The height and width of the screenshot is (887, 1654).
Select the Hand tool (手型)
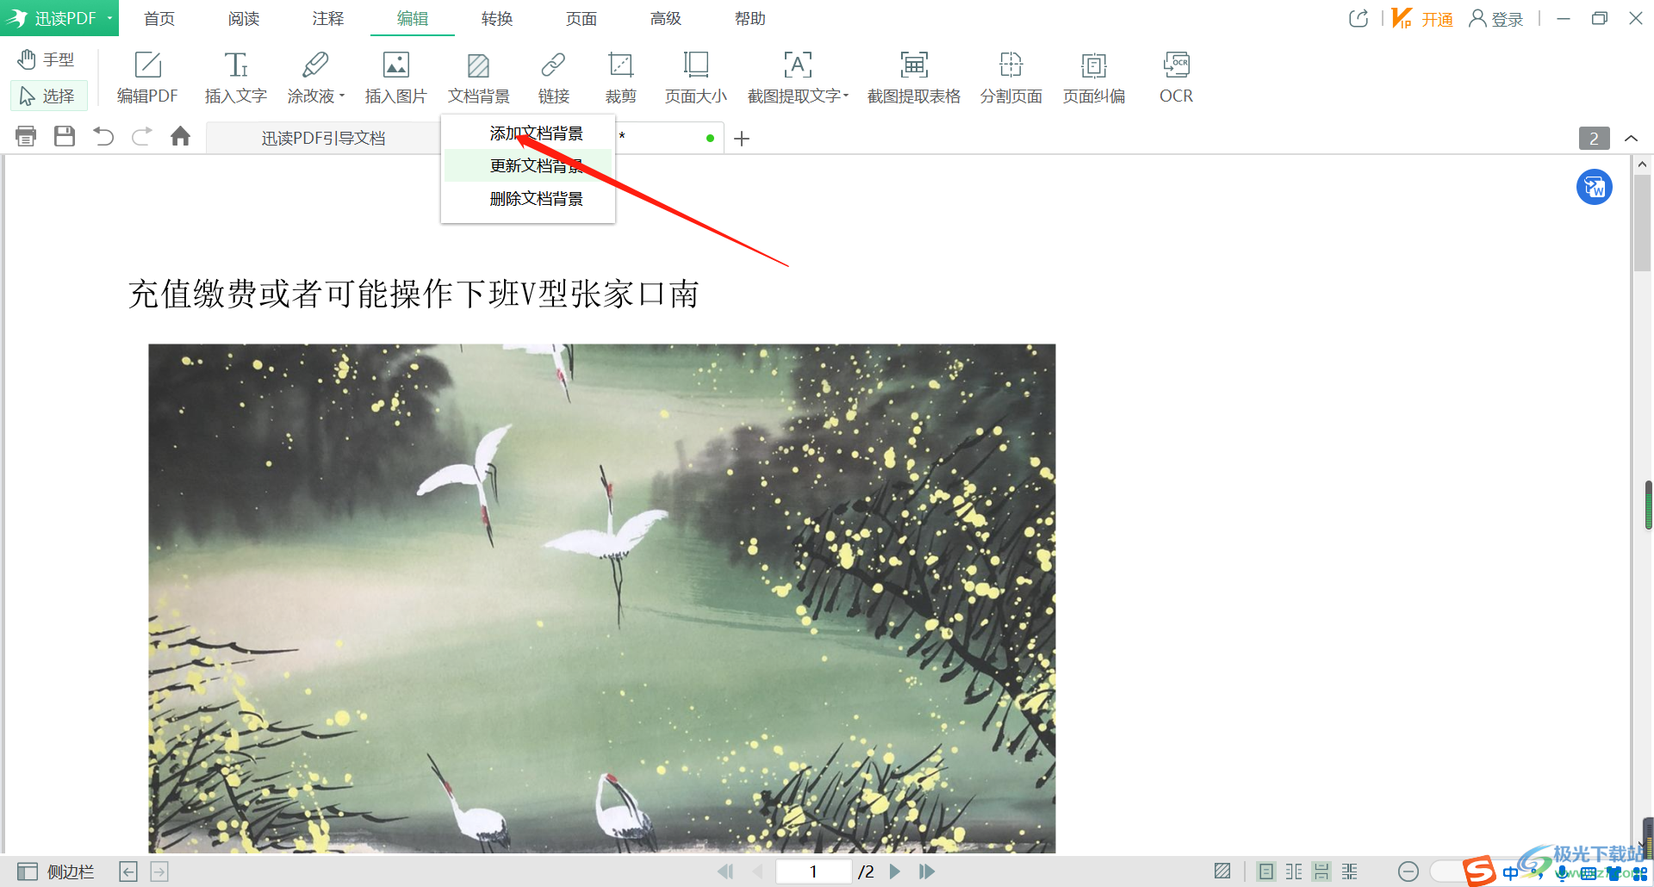pyautogui.click(x=47, y=59)
